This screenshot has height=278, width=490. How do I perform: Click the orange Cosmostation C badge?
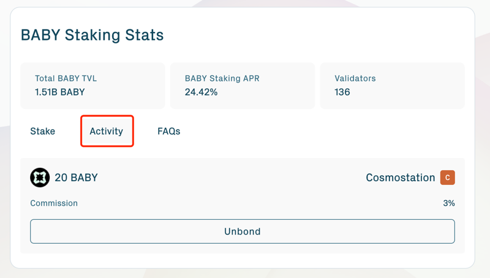pyautogui.click(x=448, y=178)
